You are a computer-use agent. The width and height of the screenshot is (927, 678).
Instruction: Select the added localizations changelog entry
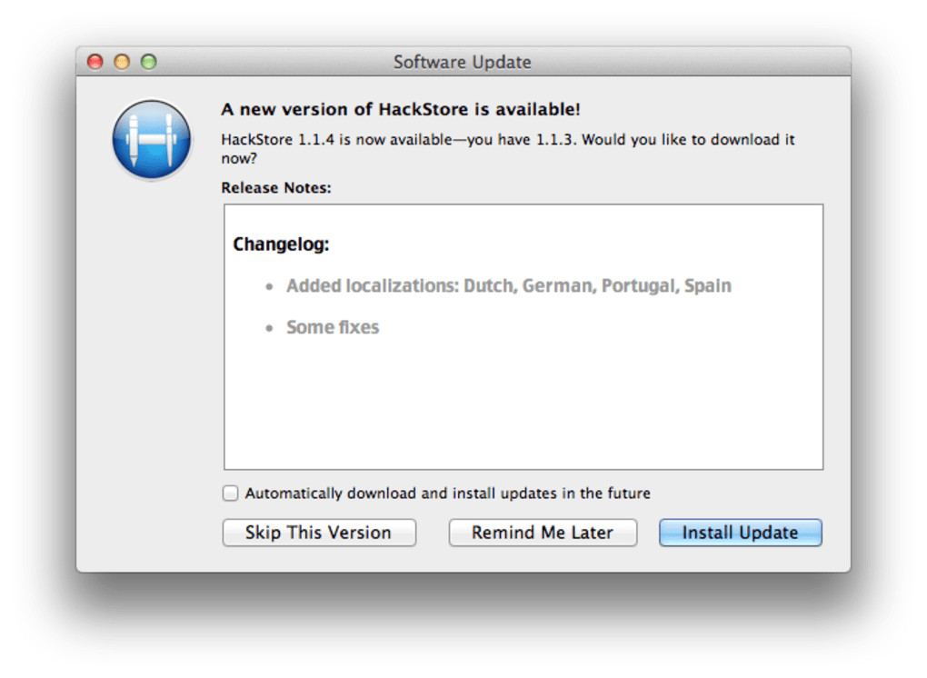508,285
